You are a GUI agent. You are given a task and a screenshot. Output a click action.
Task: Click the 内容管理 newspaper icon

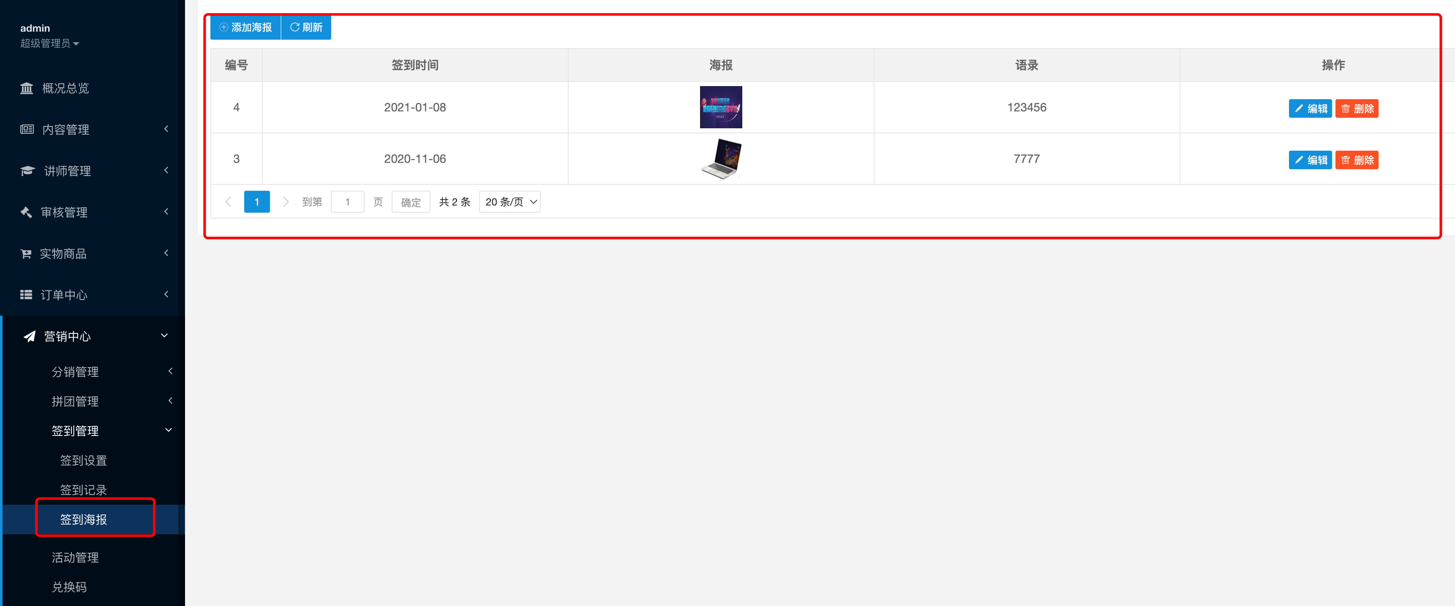(27, 129)
